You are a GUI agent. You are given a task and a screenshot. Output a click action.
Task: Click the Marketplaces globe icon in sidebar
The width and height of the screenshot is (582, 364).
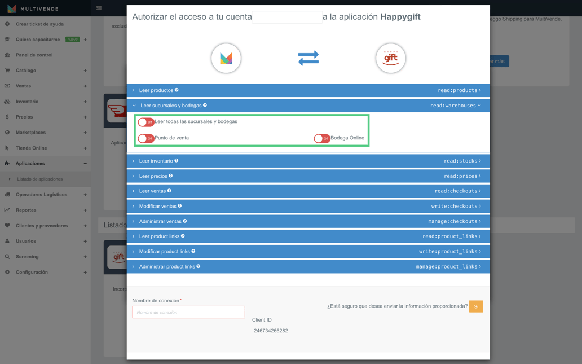click(x=7, y=132)
